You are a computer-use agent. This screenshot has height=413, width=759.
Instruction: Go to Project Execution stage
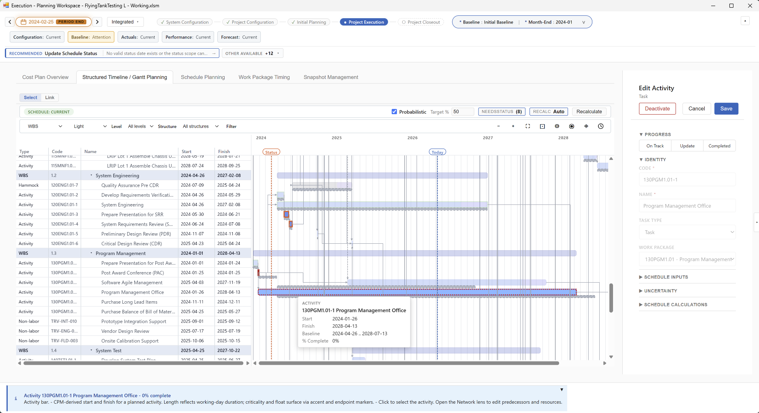pyautogui.click(x=364, y=22)
